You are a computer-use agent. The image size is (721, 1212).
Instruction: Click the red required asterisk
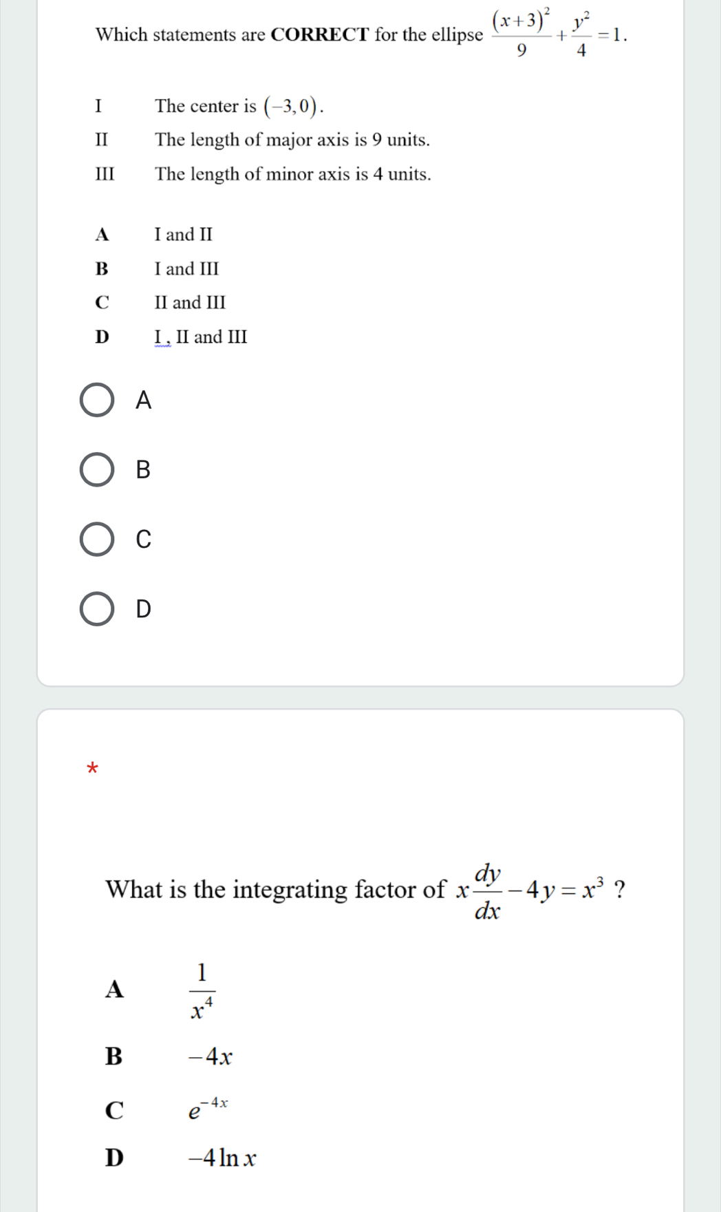(94, 768)
